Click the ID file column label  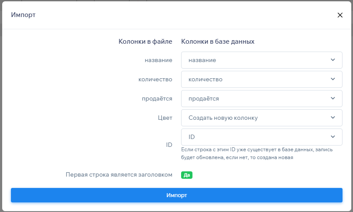coord(168,144)
